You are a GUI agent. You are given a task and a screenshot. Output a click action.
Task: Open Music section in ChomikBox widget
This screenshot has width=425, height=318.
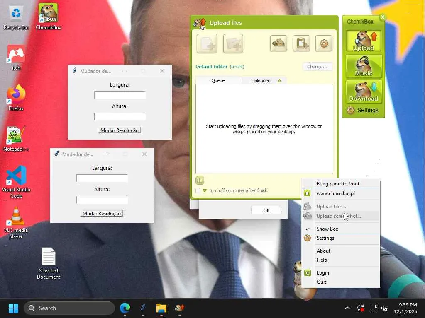pyautogui.click(x=364, y=66)
